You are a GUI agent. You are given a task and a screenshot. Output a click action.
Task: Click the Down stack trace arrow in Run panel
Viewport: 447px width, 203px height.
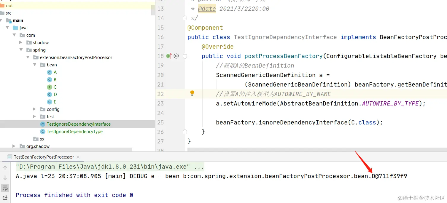click(5, 178)
